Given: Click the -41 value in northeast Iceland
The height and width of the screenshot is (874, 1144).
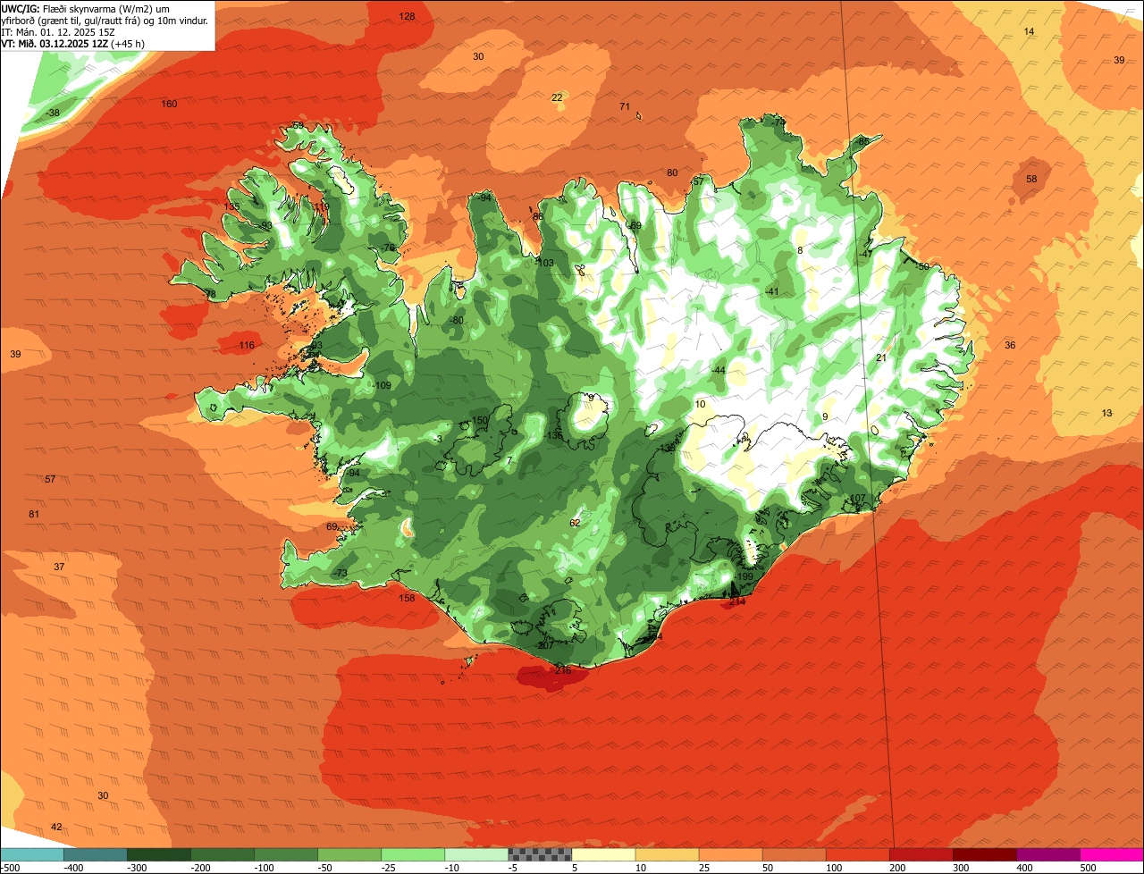Looking at the screenshot, I should pos(773,291).
